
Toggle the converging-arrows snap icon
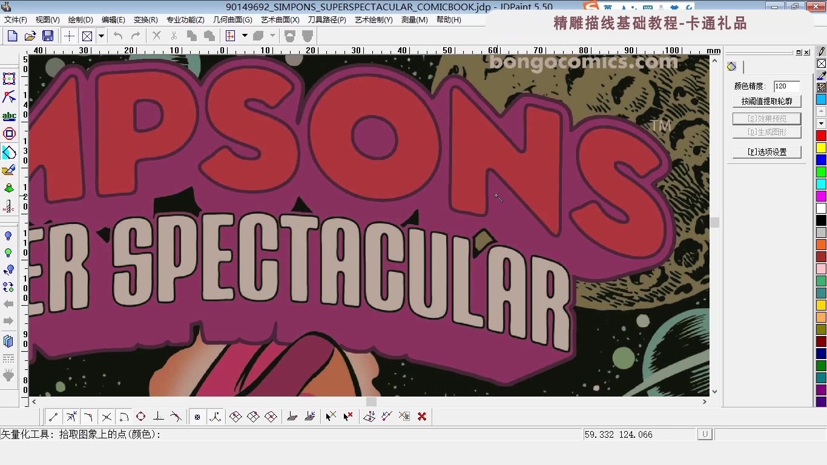[x=71, y=417]
